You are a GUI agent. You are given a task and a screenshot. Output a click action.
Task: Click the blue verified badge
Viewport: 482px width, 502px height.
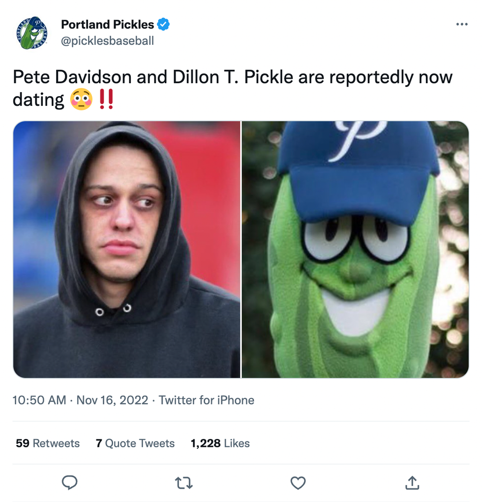[163, 24]
